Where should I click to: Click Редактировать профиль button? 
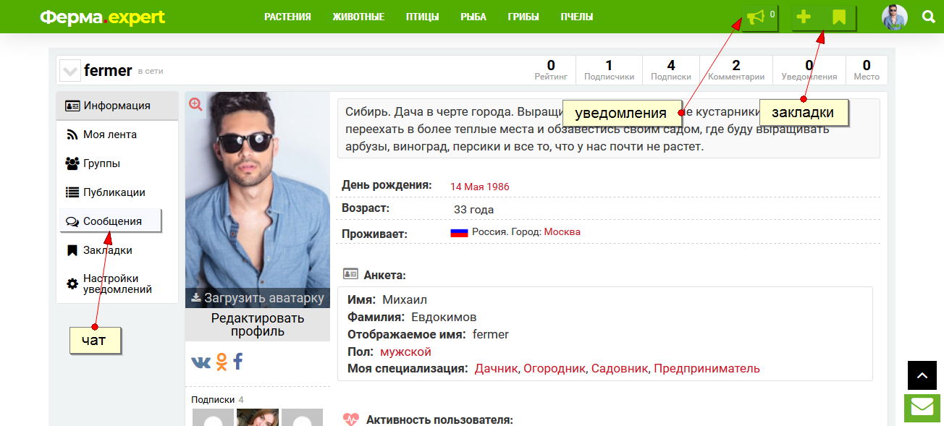coord(257,325)
